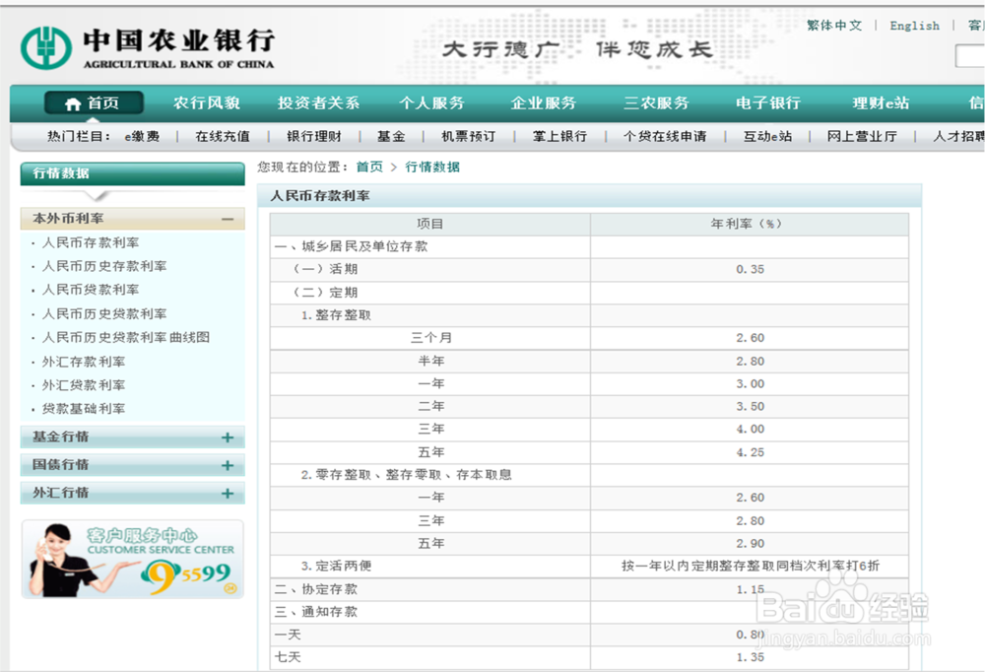Open the 机票预订 hot link
This screenshot has height=672, width=985.
point(469,136)
